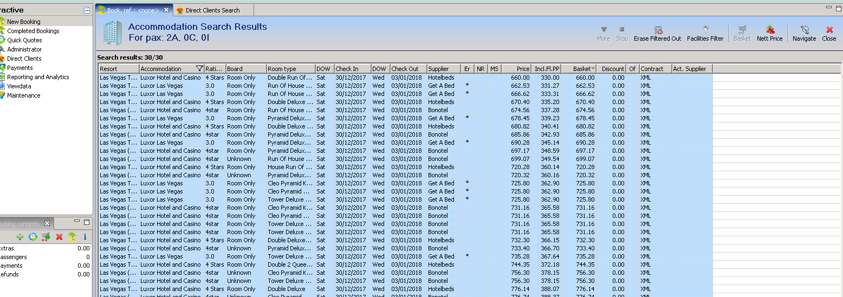Image resolution: width=843 pixels, height=297 pixels.
Task: Switch to Direct Clients Search tab
Action: pos(212,10)
